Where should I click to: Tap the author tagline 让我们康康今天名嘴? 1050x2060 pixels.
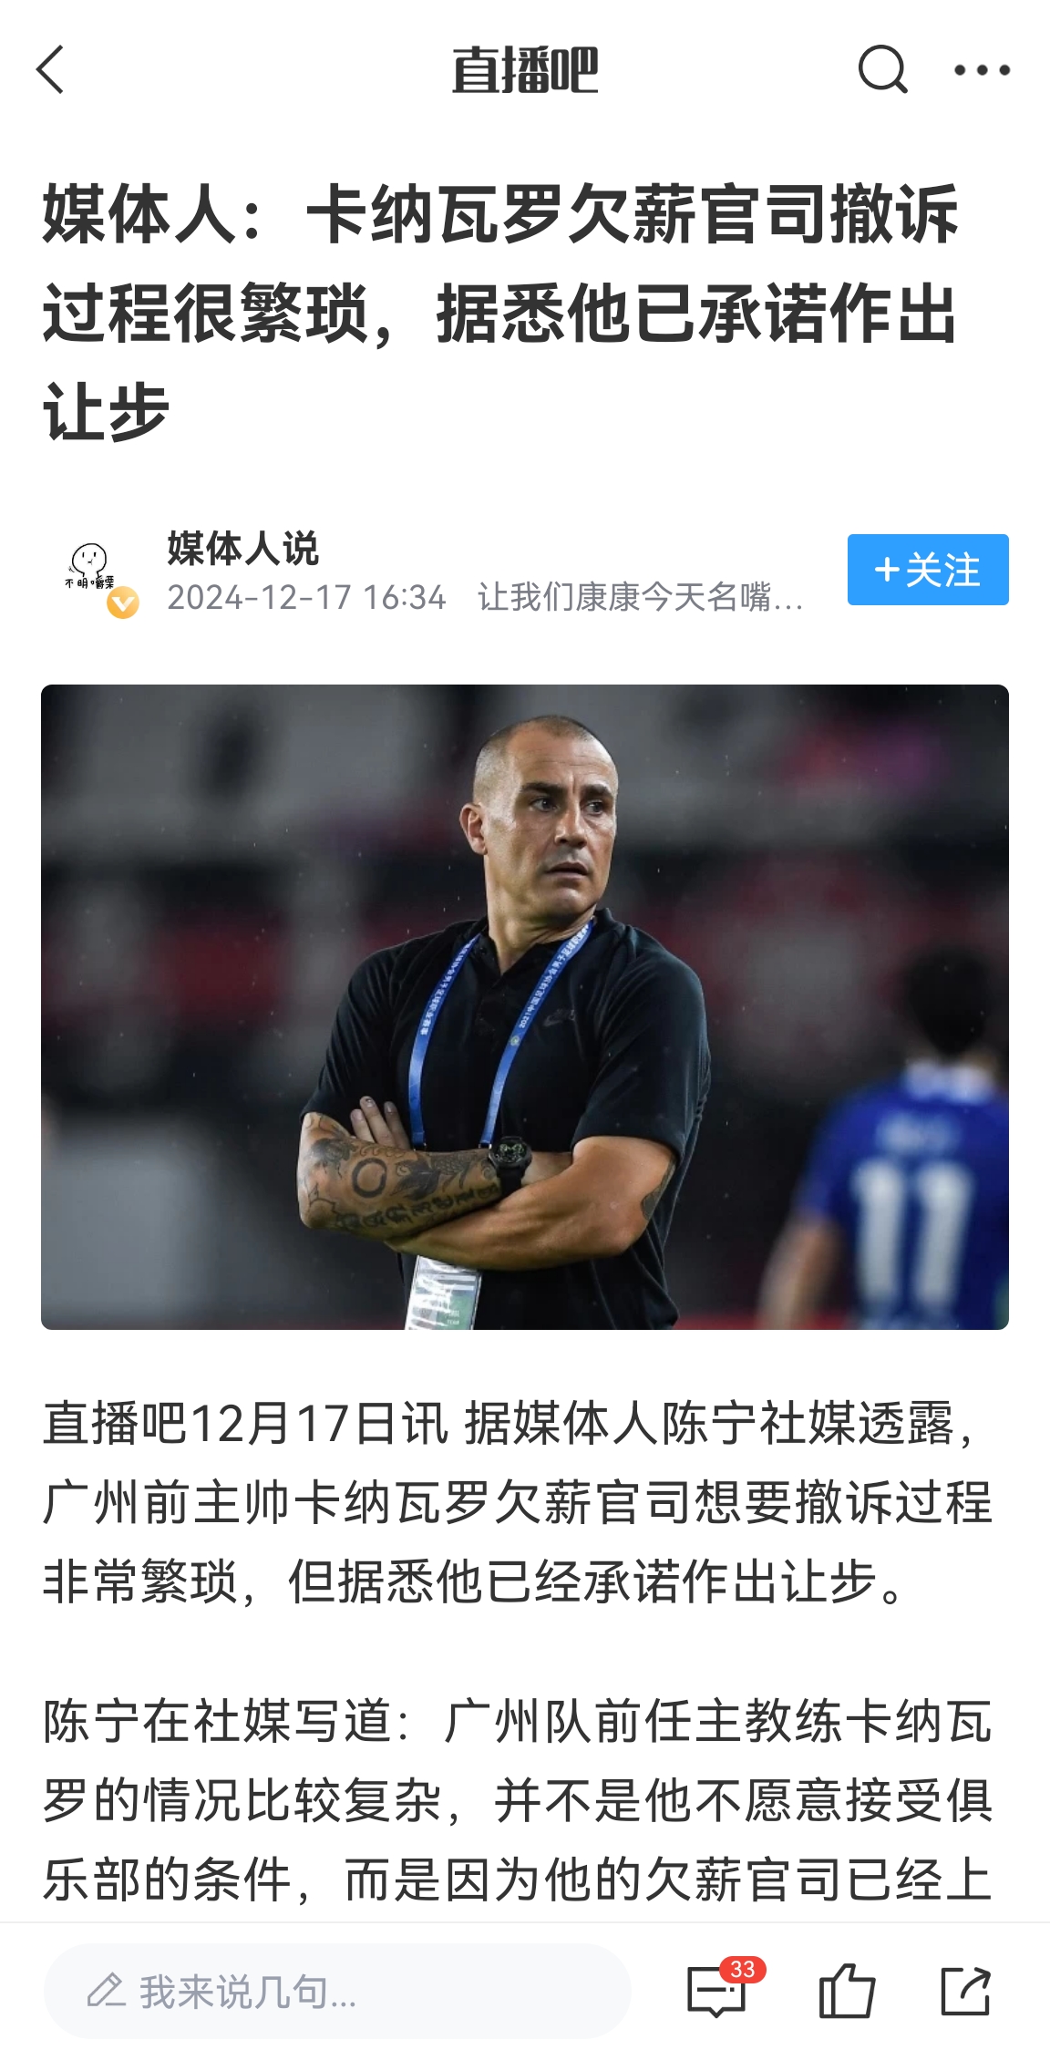641,598
